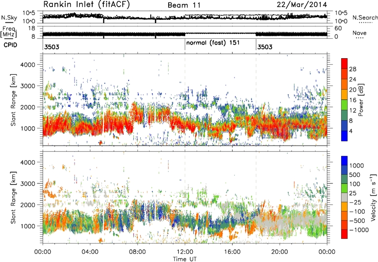Click '2000' tick on velocity panel axis
Viewport: 378px width, 262px height.
coord(27,205)
